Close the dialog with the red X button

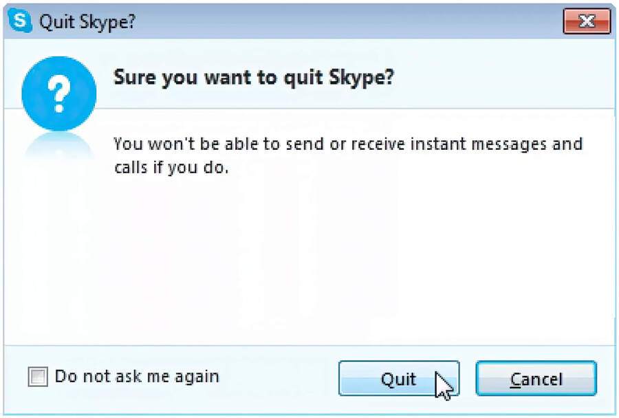click(x=587, y=21)
